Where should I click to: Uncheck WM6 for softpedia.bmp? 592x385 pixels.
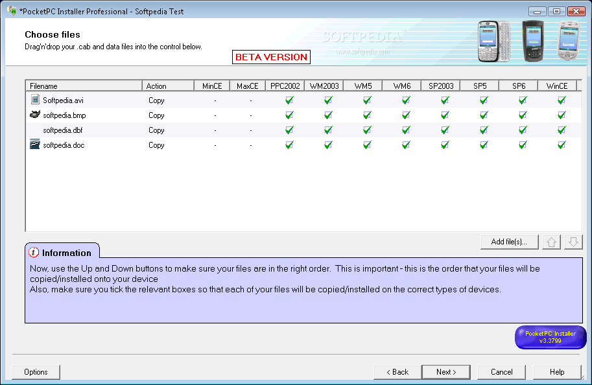pos(406,115)
